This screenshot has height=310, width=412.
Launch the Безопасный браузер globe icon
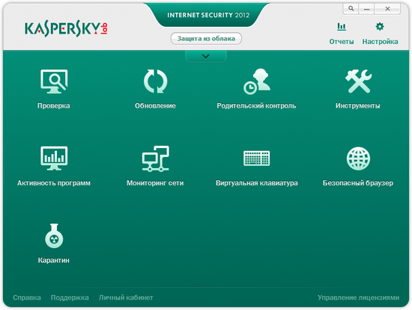coord(358,158)
